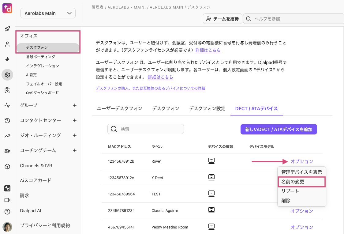
Task: Open Channels & IVR in sidebar
Action: (36, 165)
